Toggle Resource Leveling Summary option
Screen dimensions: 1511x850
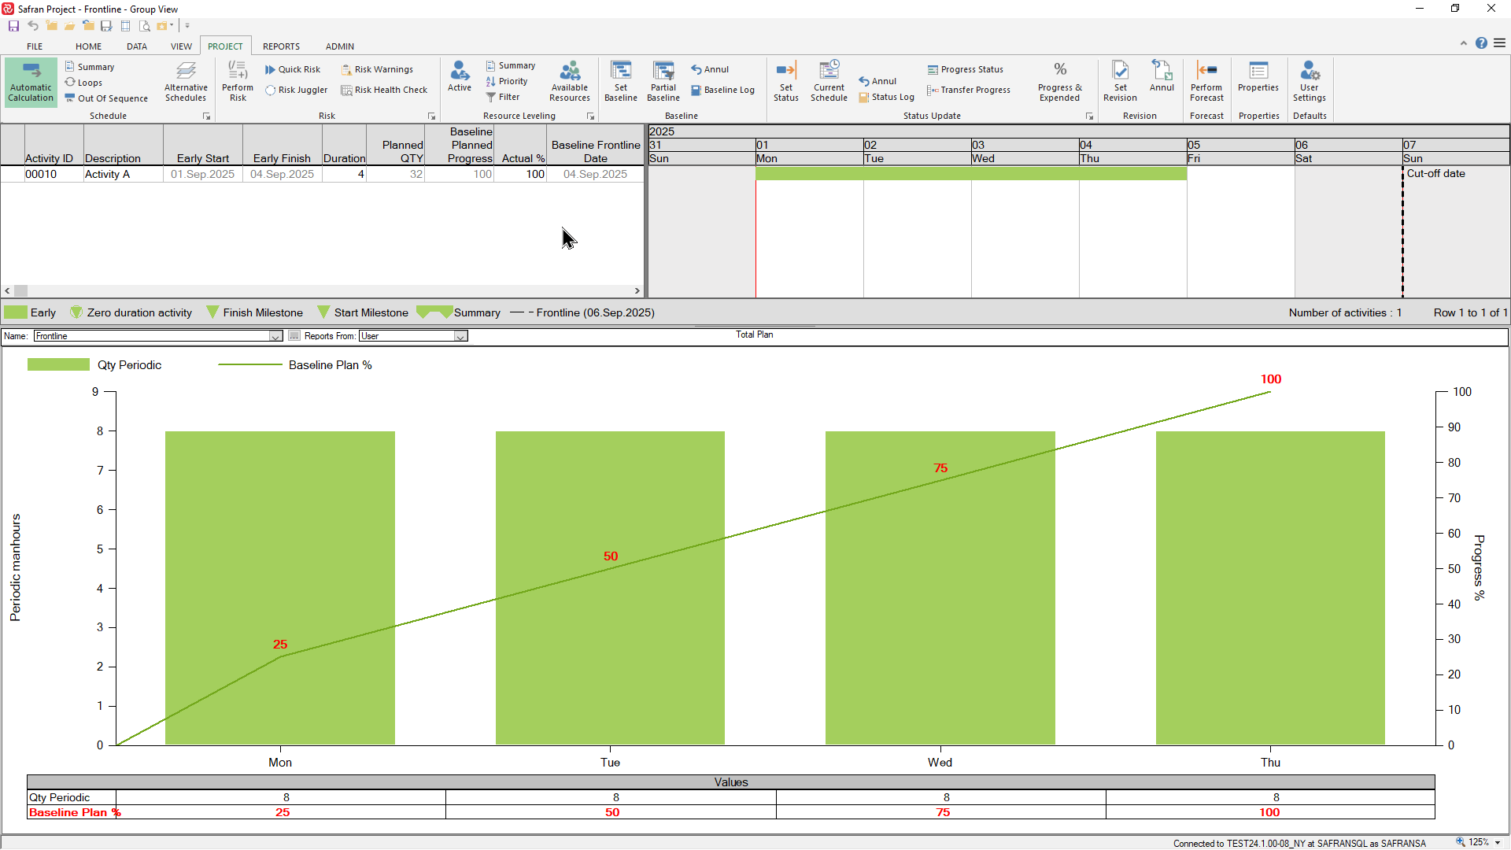point(511,65)
